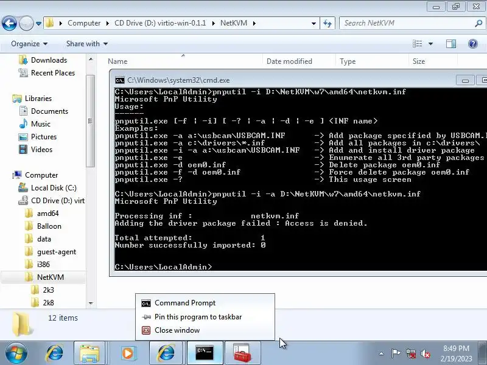The width and height of the screenshot is (487, 365).
Task: Click navigation pane scroll down arrow
Action: pos(90,303)
